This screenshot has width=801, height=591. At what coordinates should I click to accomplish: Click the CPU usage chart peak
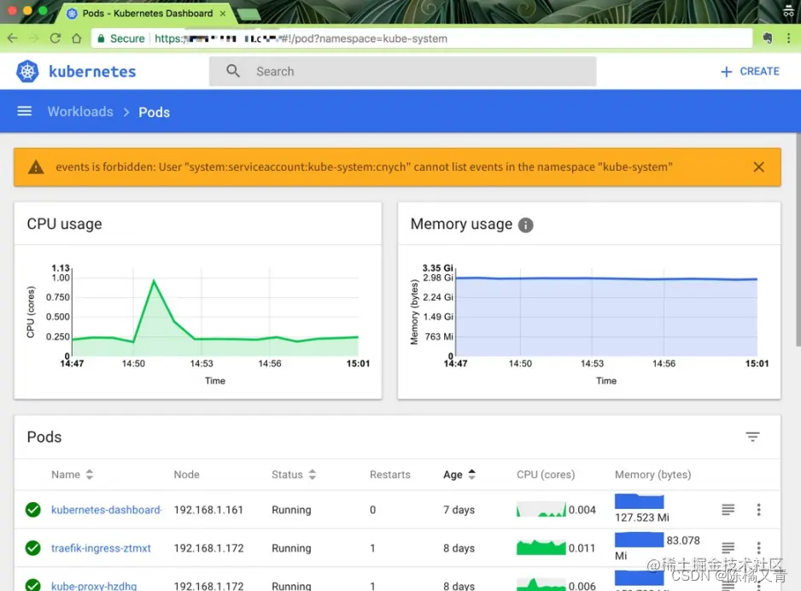tap(154, 280)
